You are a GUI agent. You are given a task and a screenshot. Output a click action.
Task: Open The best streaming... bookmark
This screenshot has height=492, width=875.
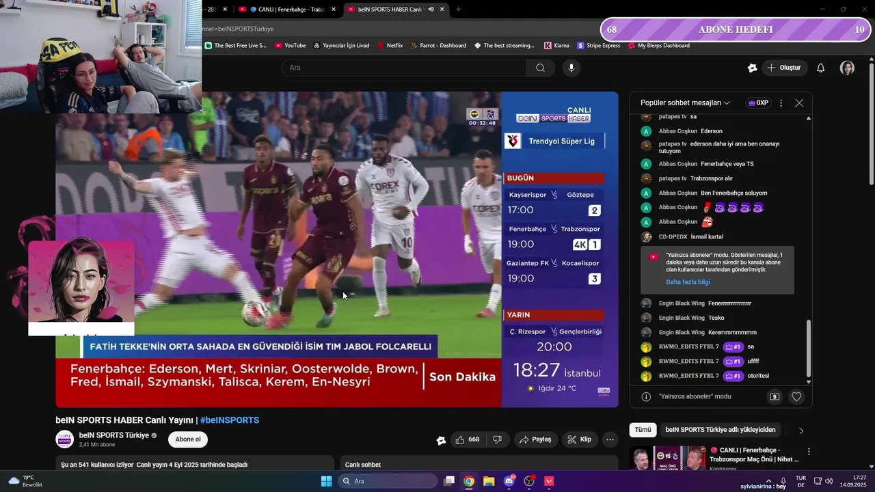504,46
